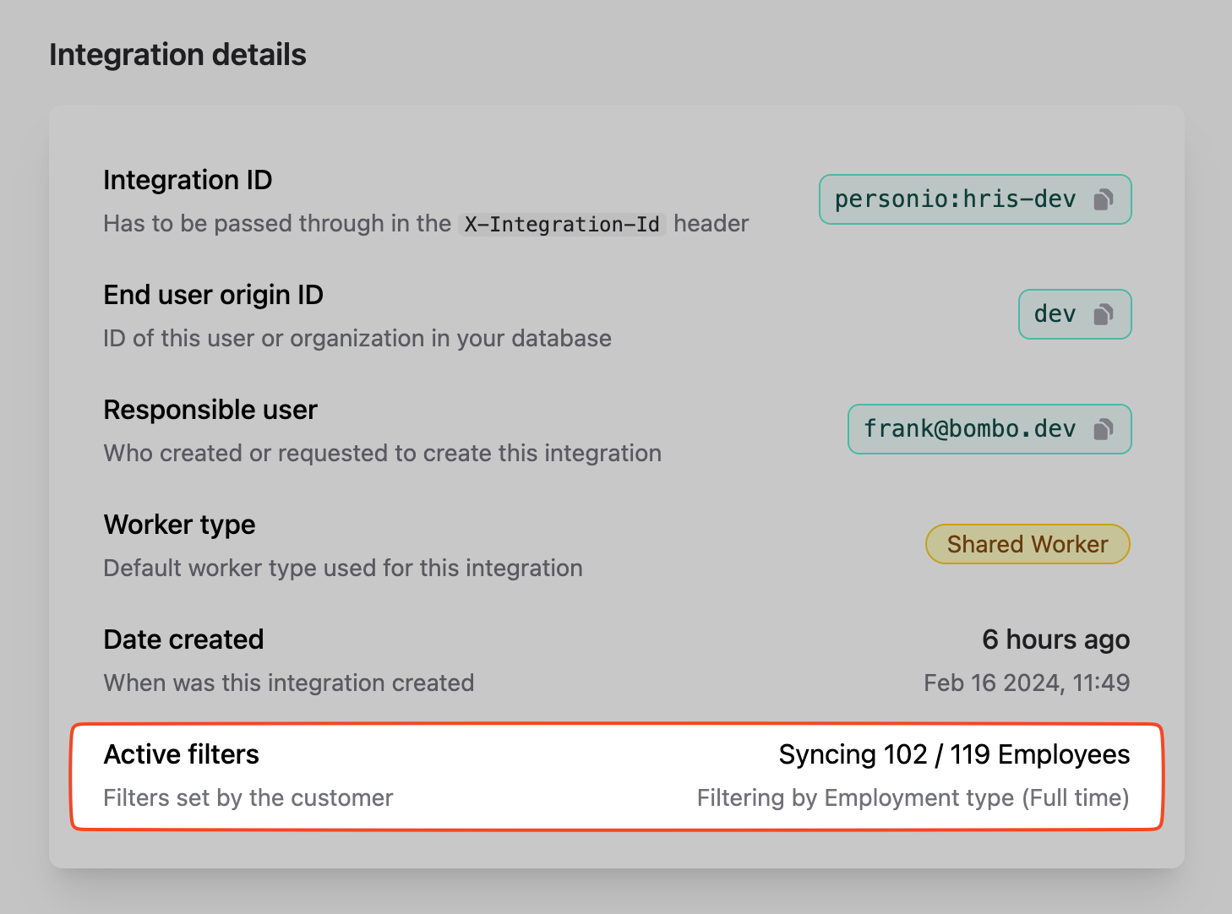Click the Feb 16 2024, 11:49 timestamp
The image size is (1232, 914).
coord(1027,683)
